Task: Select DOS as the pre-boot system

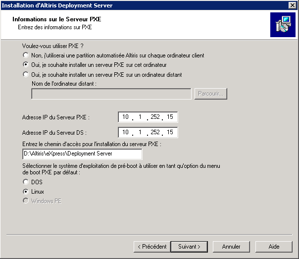Action: pyautogui.click(x=26, y=182)
